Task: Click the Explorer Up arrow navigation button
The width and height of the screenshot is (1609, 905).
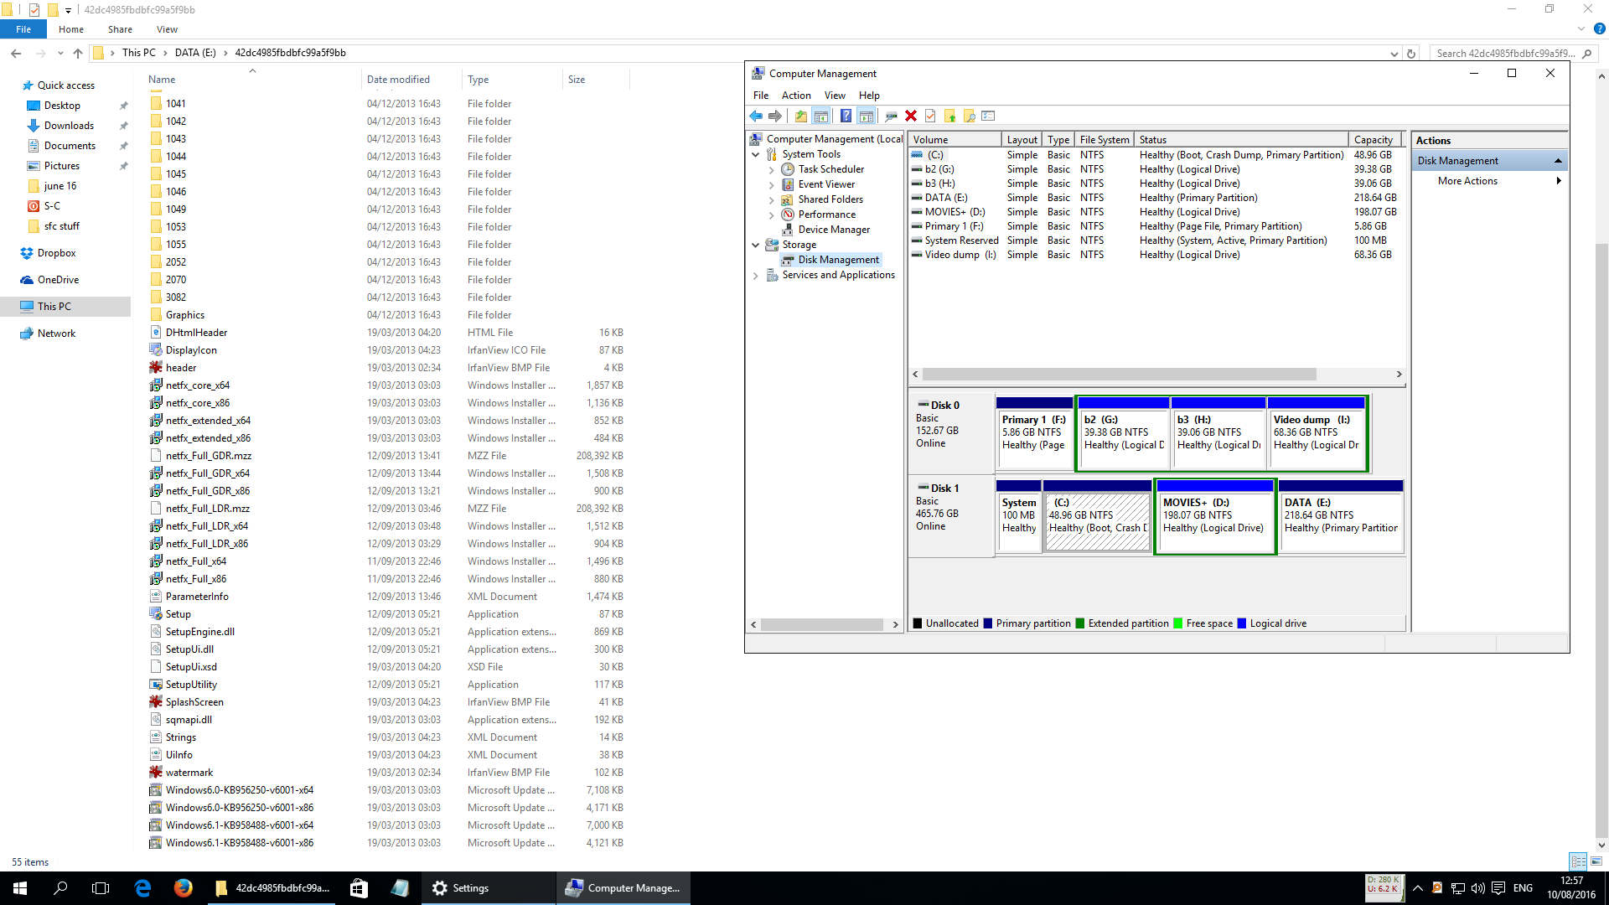Action: [78, 53]
